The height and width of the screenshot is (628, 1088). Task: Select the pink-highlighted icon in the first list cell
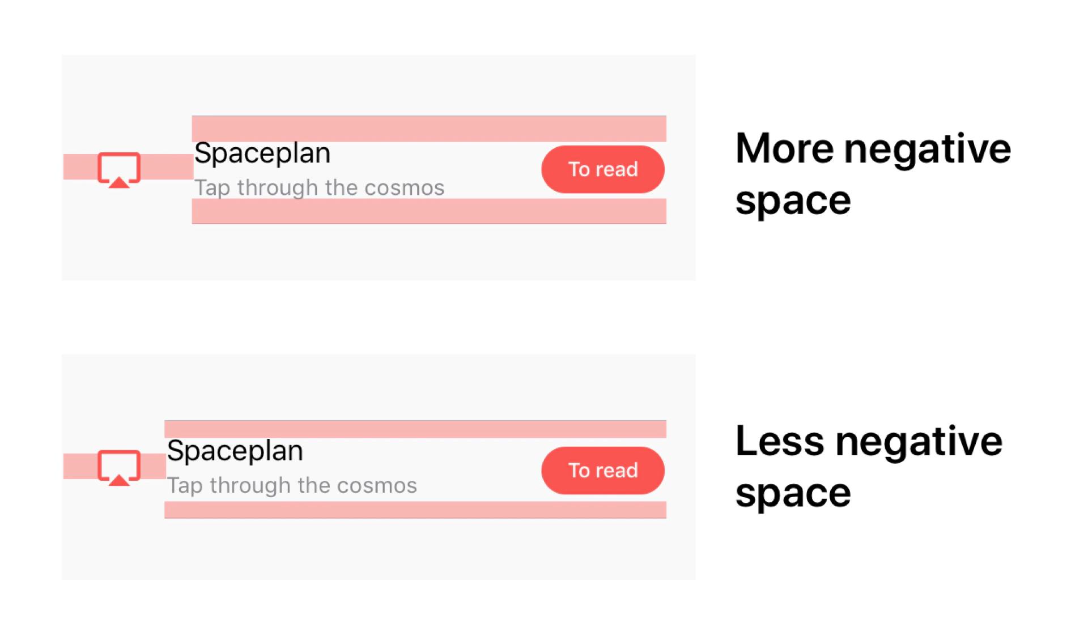119,168
